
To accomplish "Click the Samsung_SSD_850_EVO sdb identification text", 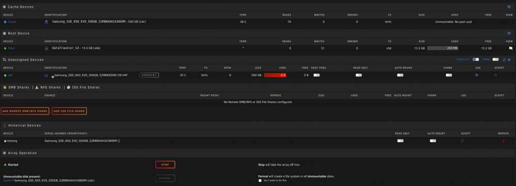I will point(91,75).
